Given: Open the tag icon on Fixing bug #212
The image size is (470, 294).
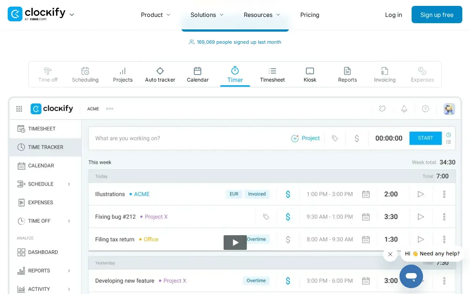Looking at the screenshot, I should click(266, 217).
